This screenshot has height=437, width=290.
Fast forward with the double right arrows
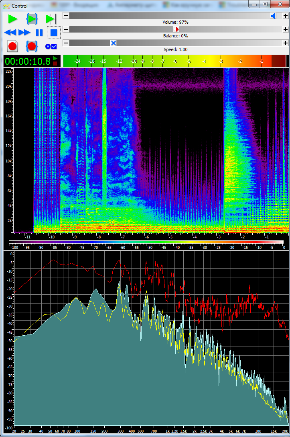pyautogui.click(x=24, y=33)
